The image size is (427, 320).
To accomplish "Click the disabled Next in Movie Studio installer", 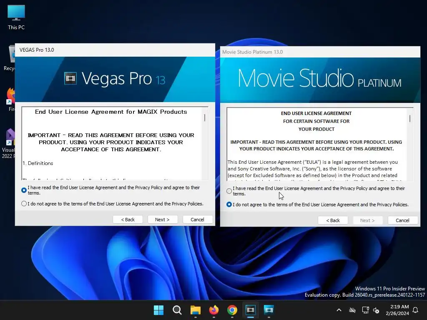I will pyautogui.click(x=368, y=220).
